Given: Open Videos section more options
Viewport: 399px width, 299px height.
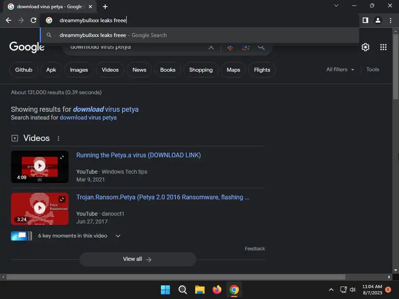Looking at the screenshot, I should (58, 139).
